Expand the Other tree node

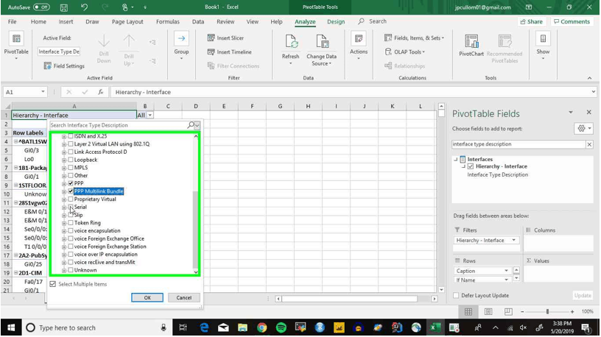tap(64, 175)
